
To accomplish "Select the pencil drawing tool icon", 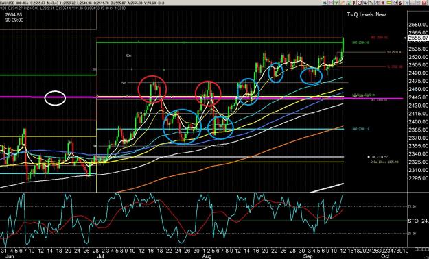I will click(343, 3).
